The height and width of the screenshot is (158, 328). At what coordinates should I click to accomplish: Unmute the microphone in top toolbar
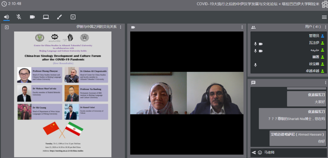tap(19, 17)
